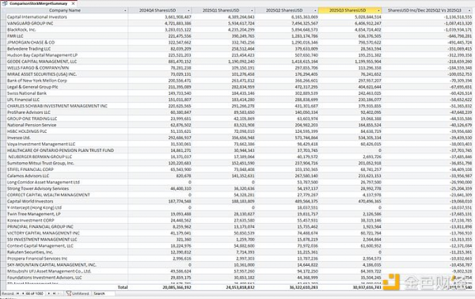The height and width of the screenshot is (299, 475).
Task: Click the next record arrow
Action: (x=50, y=294)
